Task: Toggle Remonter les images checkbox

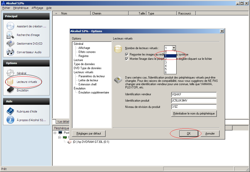Action: tap(127, 54)
